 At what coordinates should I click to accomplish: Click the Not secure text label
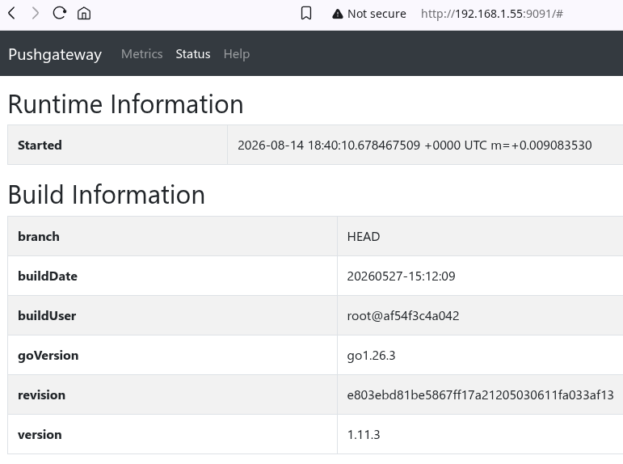pos(377,14)
